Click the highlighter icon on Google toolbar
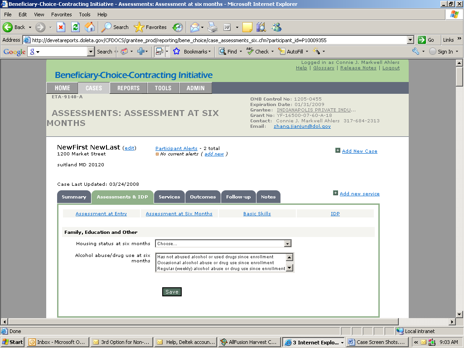 point(316,52)
